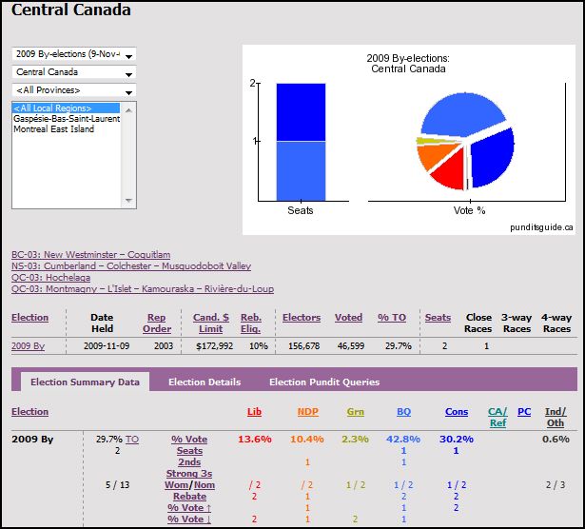
Task: Open the 2009 By election row link
Action: (28, 345)
